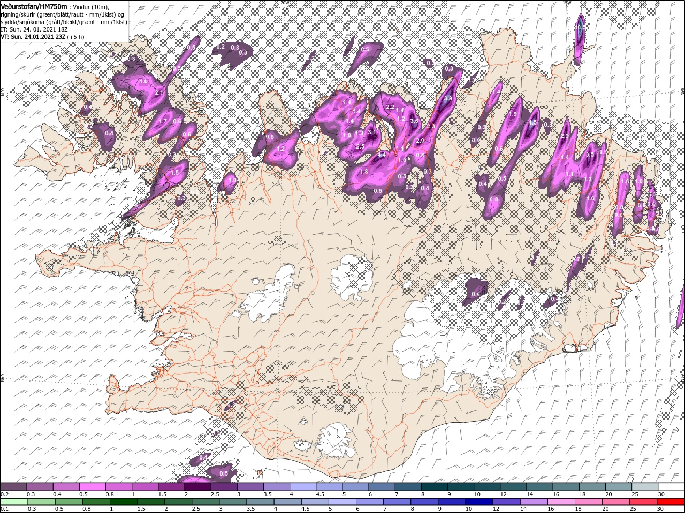The width and height of the screenshot is (685, 513).
Task: Click the 4.5 snowfall value on the map
Action: [532, 122]
